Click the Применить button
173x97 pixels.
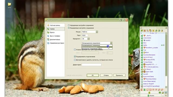click(x=119, y=75)
